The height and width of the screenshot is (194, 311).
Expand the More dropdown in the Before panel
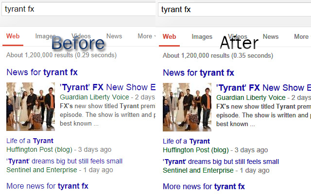tap(146, 36)
